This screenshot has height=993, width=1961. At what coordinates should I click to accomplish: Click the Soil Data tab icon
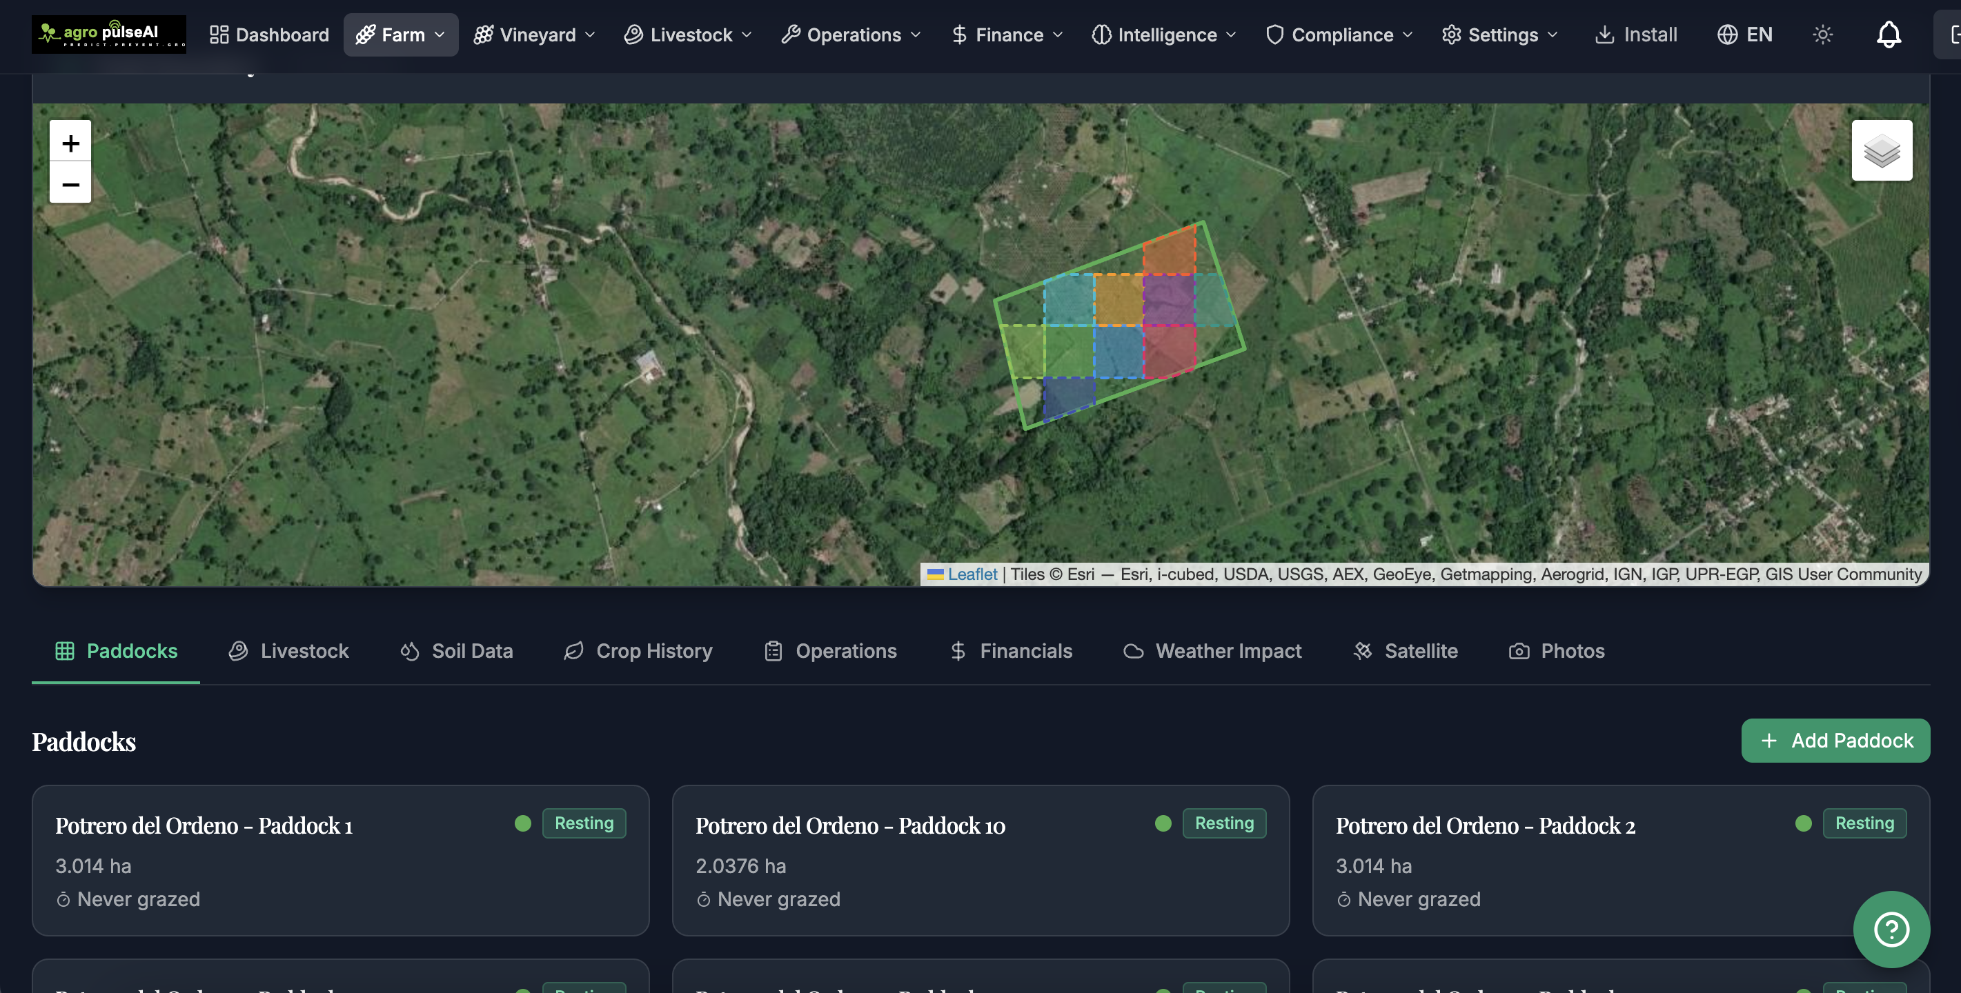coord(410,650)
